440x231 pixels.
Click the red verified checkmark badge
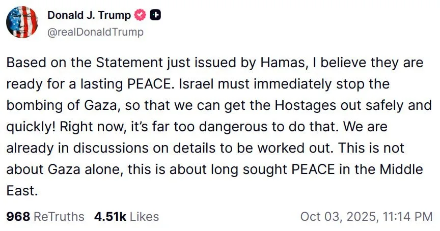pos(140,16)
